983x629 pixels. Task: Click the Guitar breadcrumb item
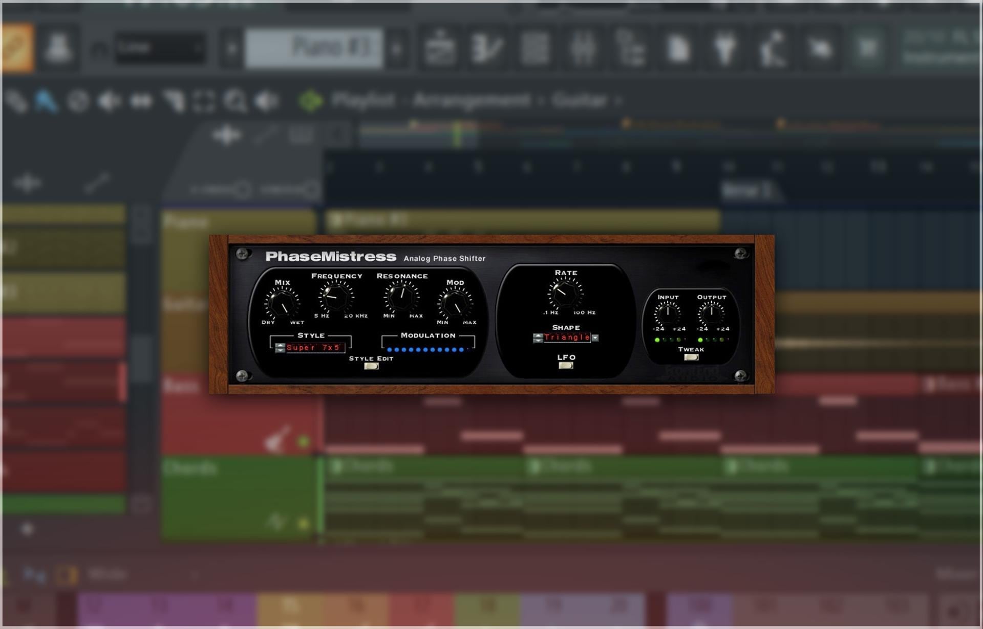point(580,100)
